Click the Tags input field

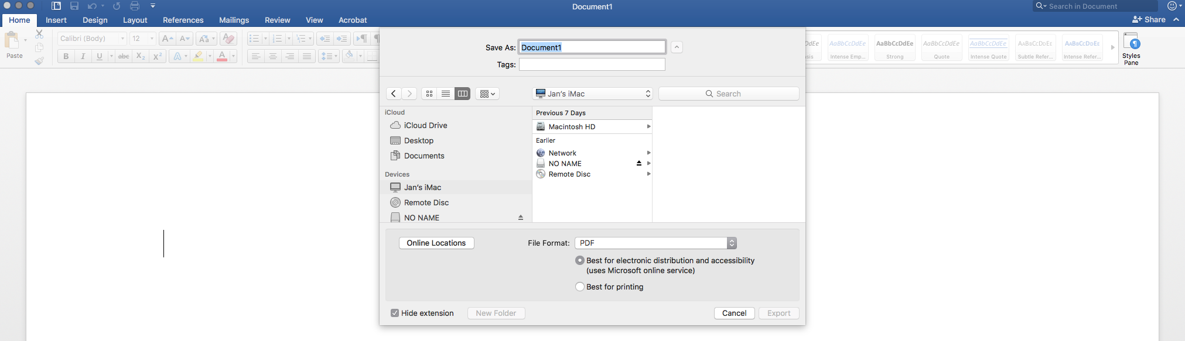(x=592, y=64)
